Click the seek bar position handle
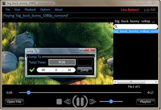Screen dimensions: 161x110 tap(29, 93)
